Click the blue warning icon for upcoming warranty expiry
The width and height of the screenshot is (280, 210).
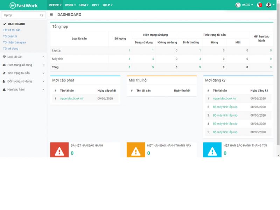coord(212,152)
